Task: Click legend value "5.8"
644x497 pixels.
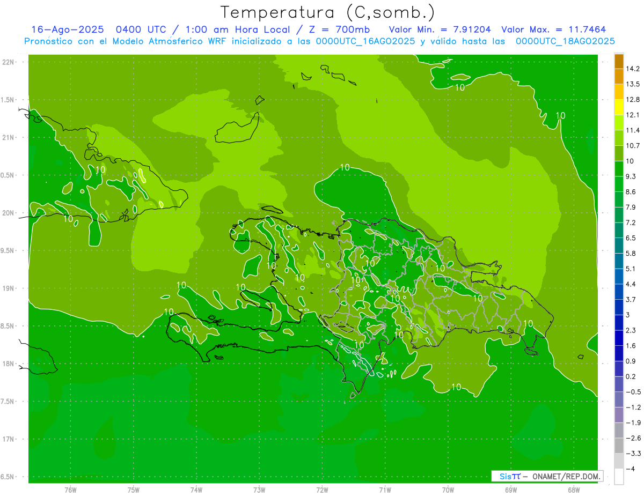Action: (631, 253)
